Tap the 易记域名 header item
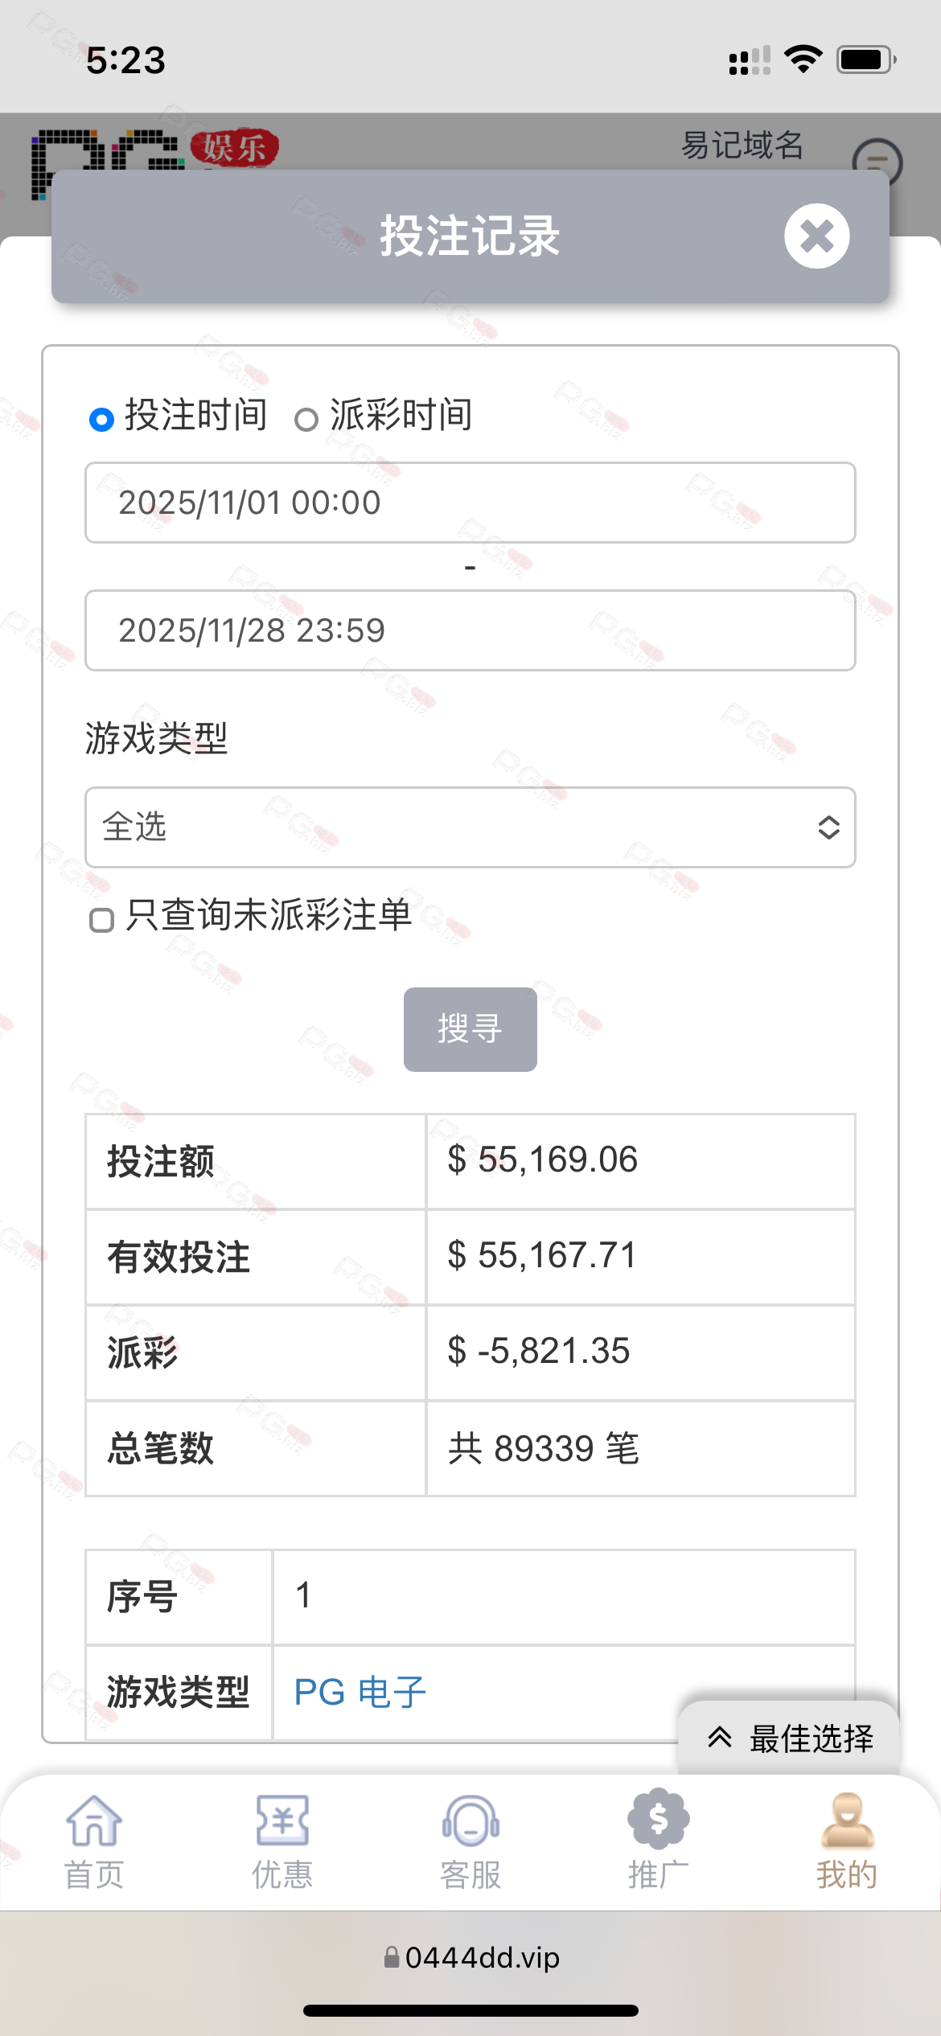 [x=742, y=146]
